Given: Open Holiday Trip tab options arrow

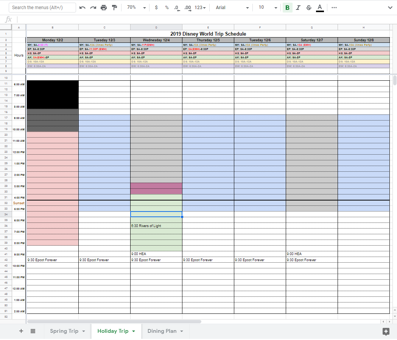Looking at the screenshot, I should 134,331.
